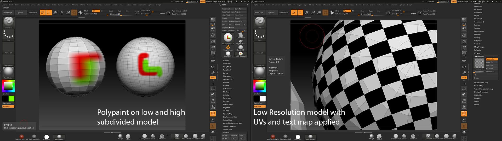Select the Standard brush thumbnail in left window
Viewport: 502px width, 141px height.
9,22
